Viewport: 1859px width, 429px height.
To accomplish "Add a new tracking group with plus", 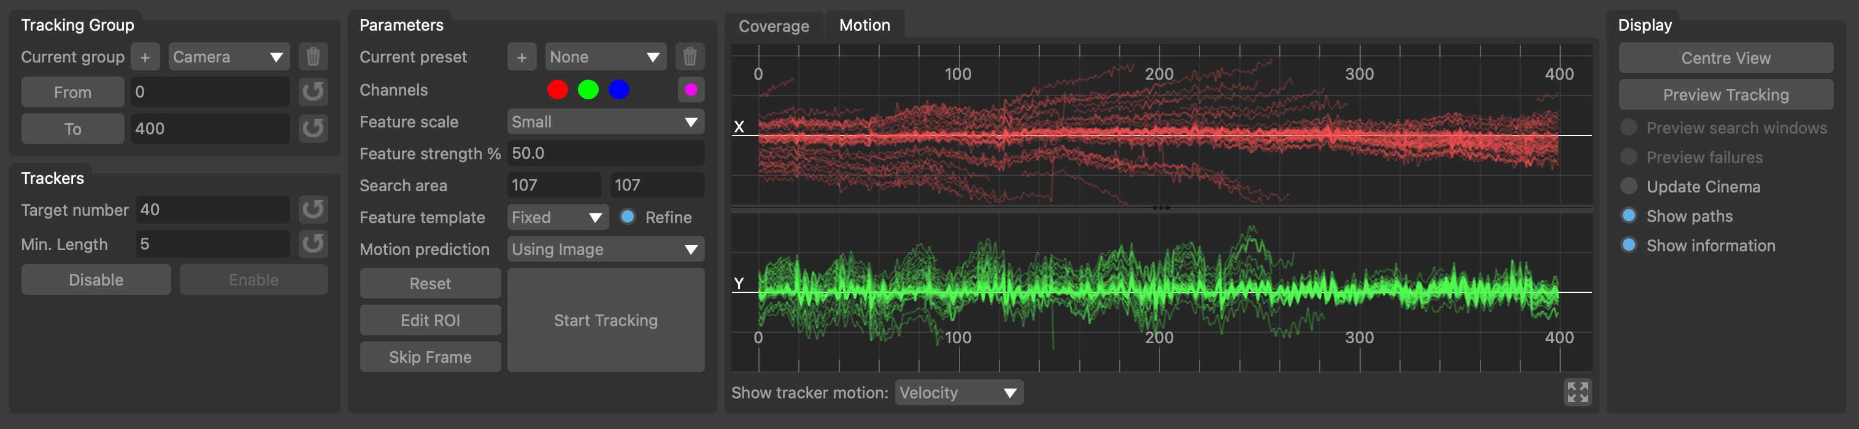I will point(145,57).
